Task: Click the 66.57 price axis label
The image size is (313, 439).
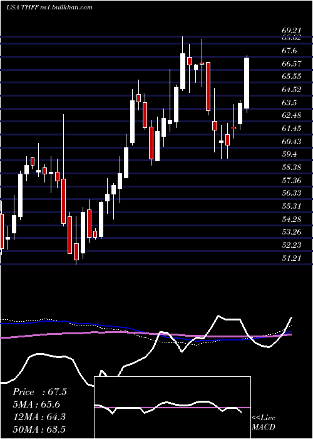Action: pyautogui.click(x=292, y=64)
